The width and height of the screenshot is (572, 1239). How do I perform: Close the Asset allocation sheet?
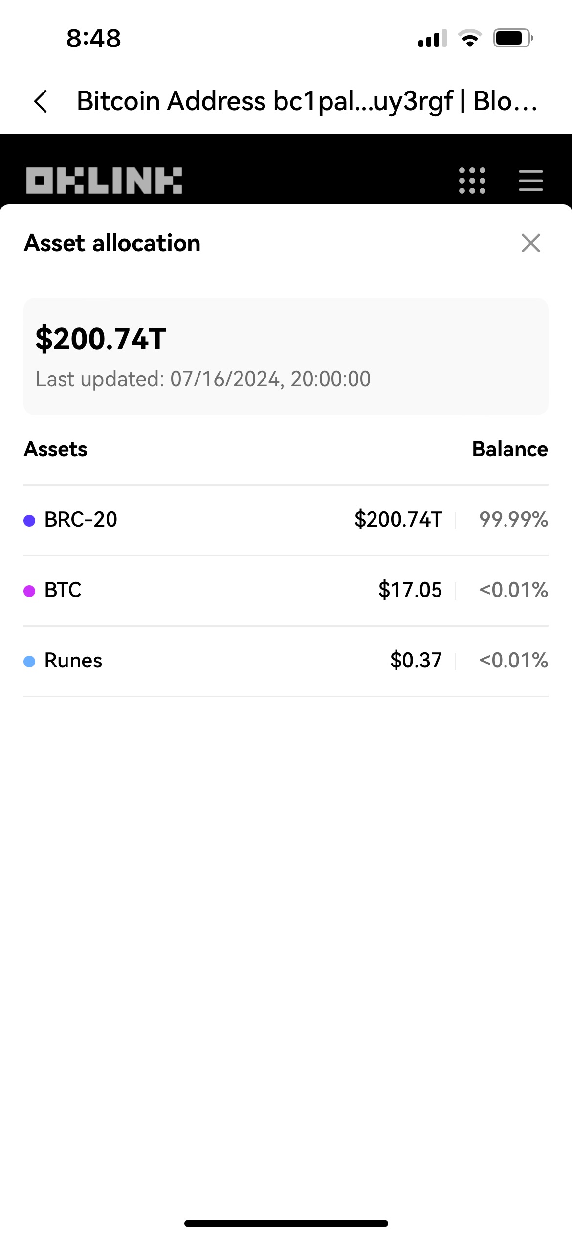[x=530, y=243]
